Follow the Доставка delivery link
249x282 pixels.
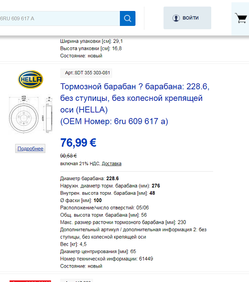(x=112, y=164)
